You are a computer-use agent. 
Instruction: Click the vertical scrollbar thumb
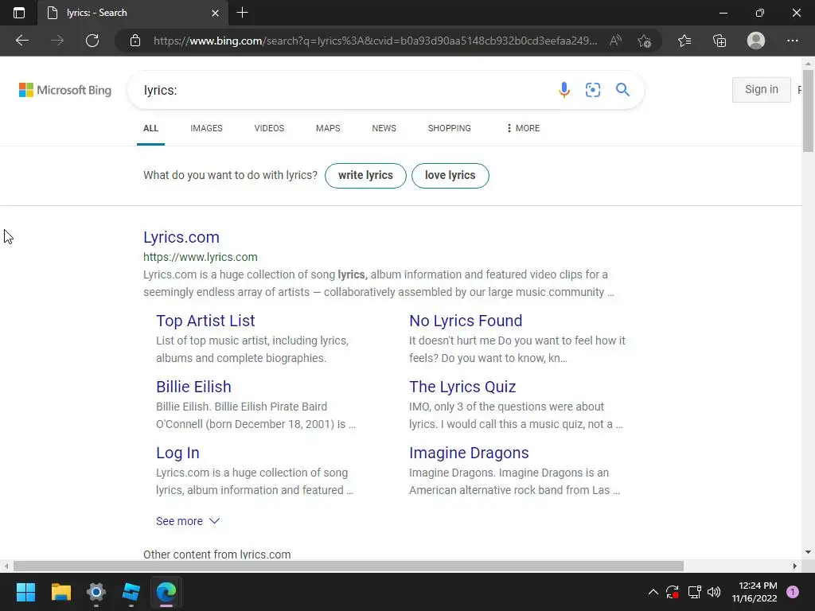(808, 111)
